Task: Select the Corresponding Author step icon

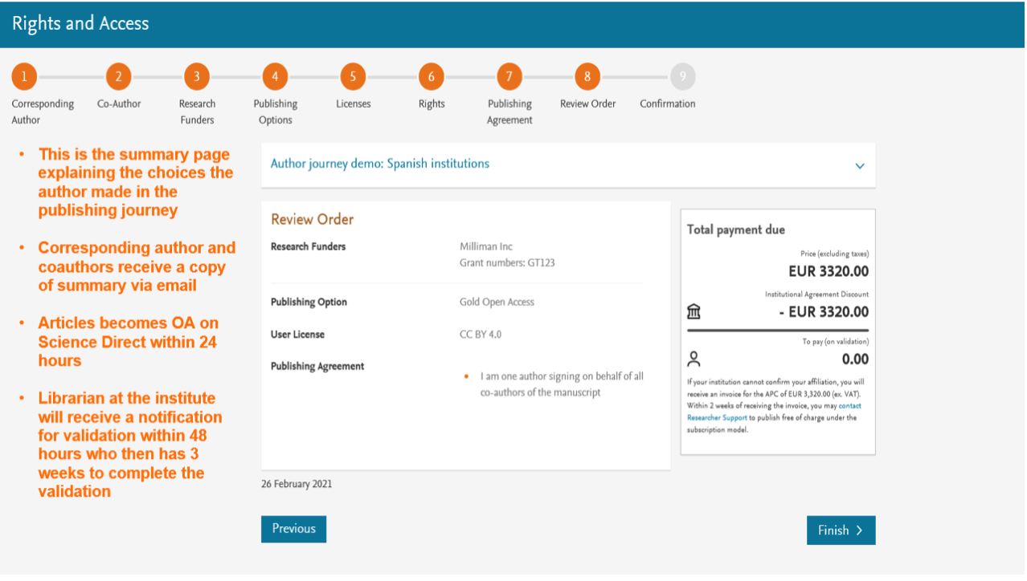Action: pos(24,75)
